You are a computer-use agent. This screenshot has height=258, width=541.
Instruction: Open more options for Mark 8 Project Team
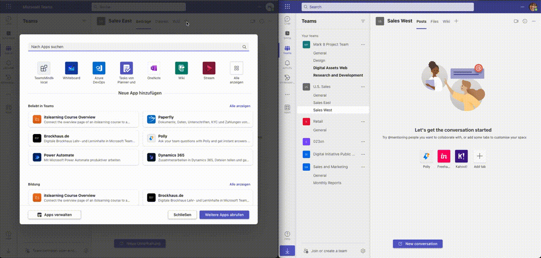pyautogui.click(x=363, y=45)
